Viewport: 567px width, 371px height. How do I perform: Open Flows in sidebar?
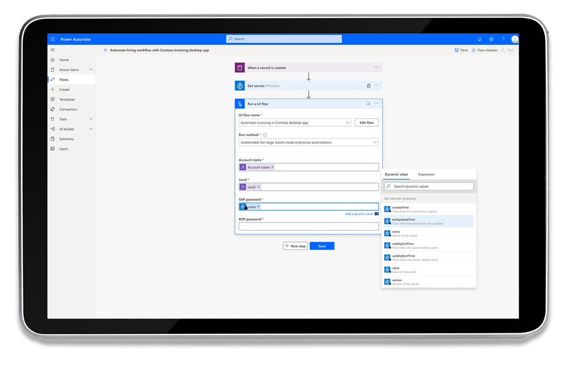[72, 79]
